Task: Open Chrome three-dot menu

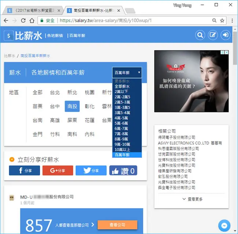Action: click(232, 21)
